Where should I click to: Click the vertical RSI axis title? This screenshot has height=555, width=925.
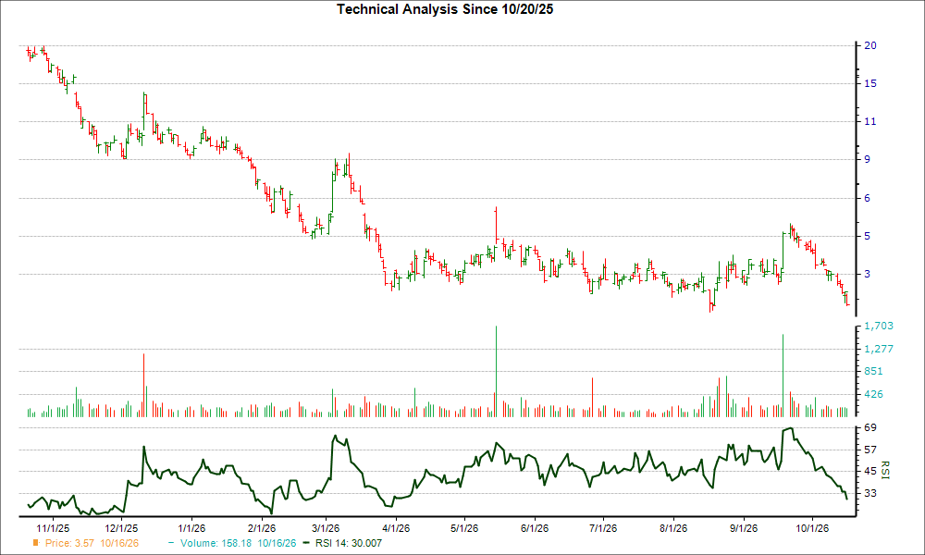click(x=885, y=470)
